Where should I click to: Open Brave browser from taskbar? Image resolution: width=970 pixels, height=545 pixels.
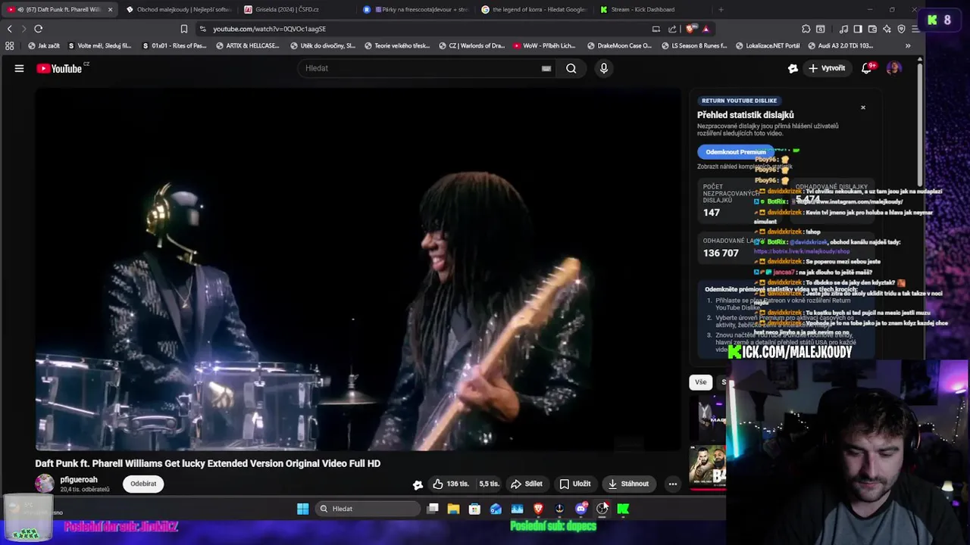click(538, 509)
